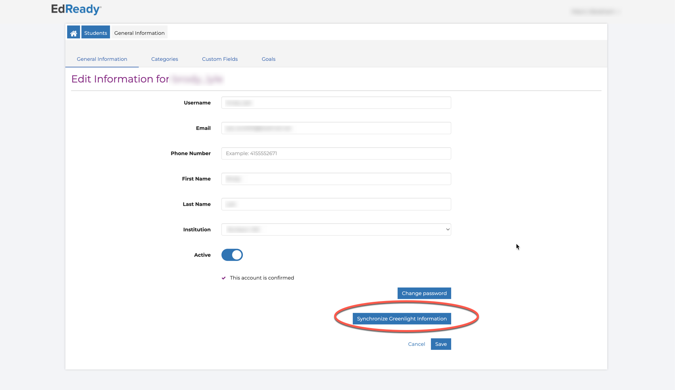Switch to the Goals tab
Screen dimensions: 675x390
(269, 59)
